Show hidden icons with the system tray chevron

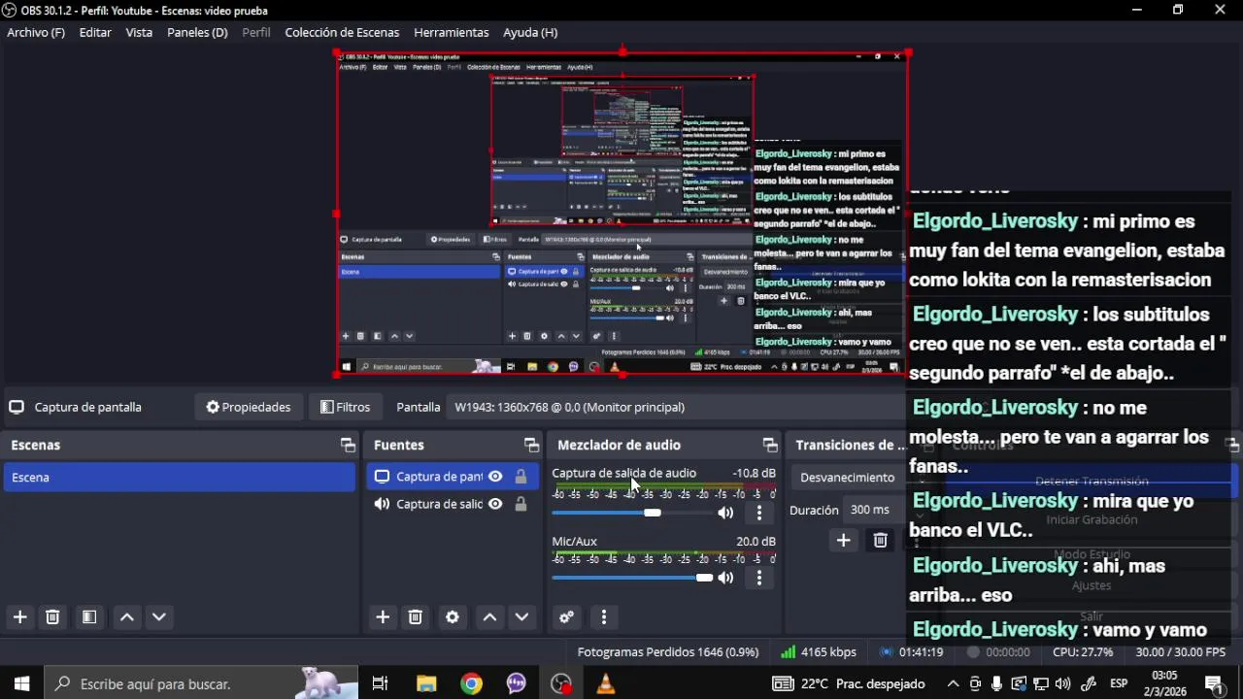coord(953,683)
